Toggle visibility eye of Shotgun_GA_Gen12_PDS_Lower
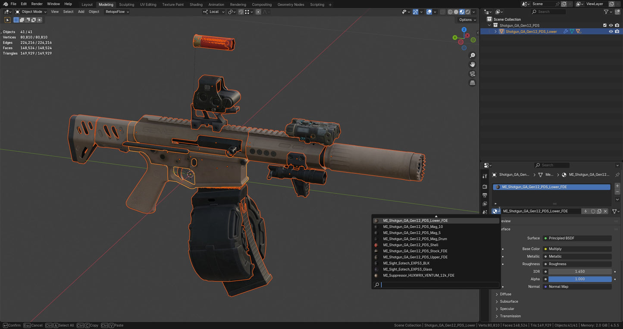 click(611, 31)
